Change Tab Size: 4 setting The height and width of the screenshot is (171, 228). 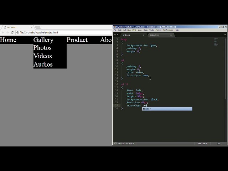pyautogui.click(x=202, y=144)
